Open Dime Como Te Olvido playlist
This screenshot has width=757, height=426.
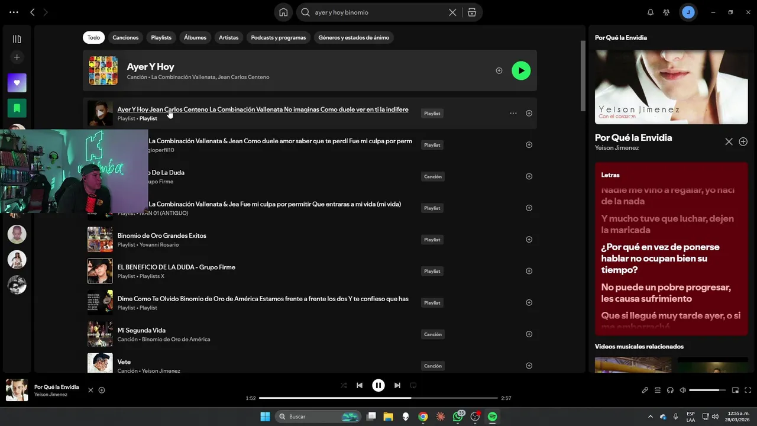pos(263,299)
